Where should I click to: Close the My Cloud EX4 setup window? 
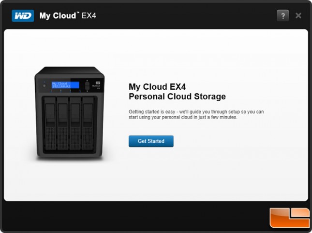[x=298, y=16]
